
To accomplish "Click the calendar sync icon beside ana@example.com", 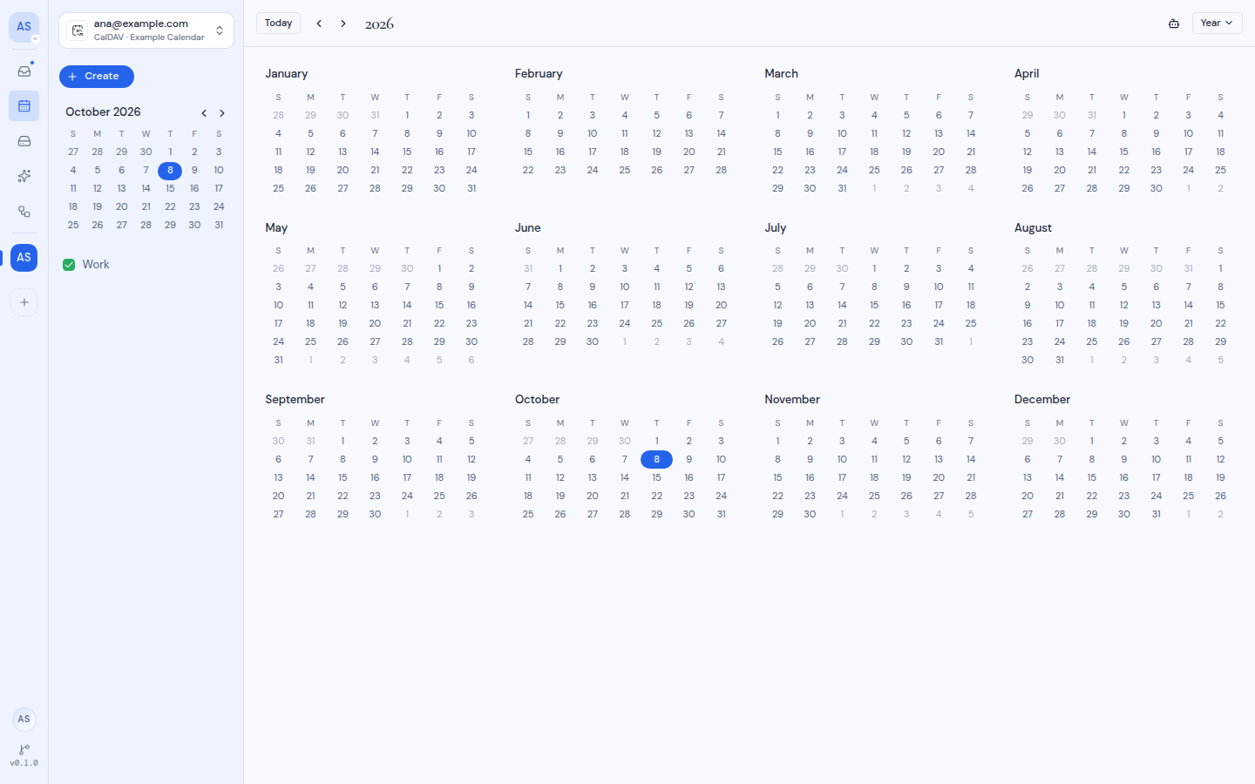I will 78,30.
